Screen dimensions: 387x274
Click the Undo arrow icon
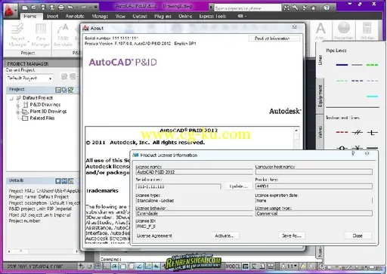click(x=70, y=8)
